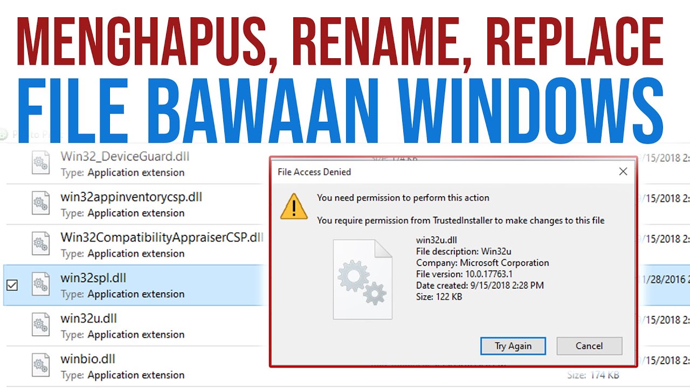This screenshot has height=388, width=690.
Task: Select the win32spl.dll file name
Action: point(93,278)
